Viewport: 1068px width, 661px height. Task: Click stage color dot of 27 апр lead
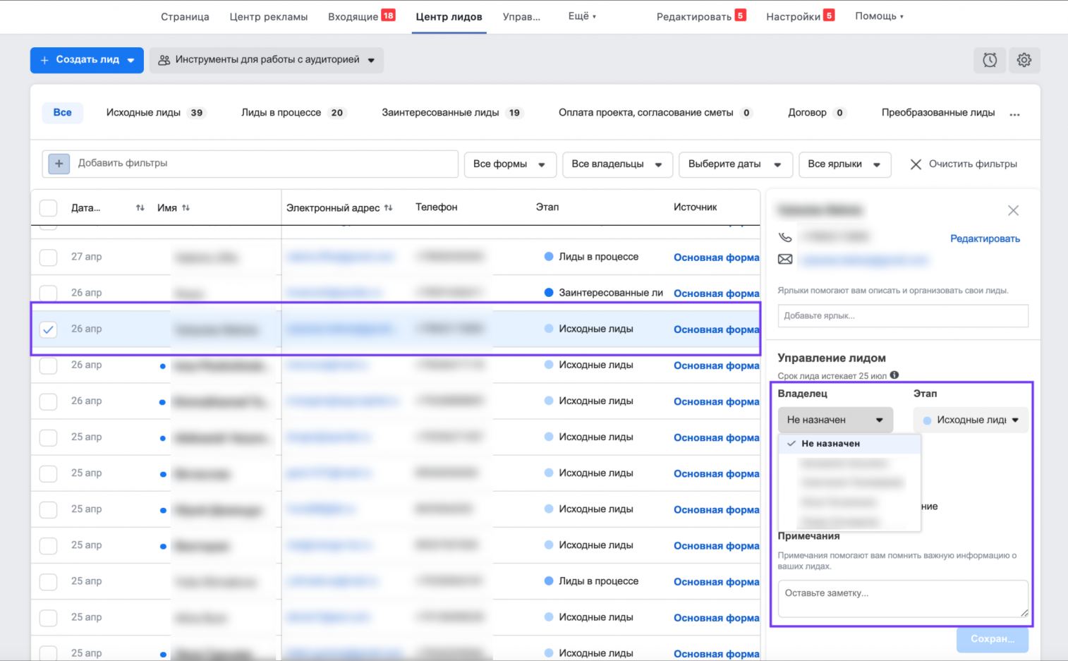click(549, 257)
